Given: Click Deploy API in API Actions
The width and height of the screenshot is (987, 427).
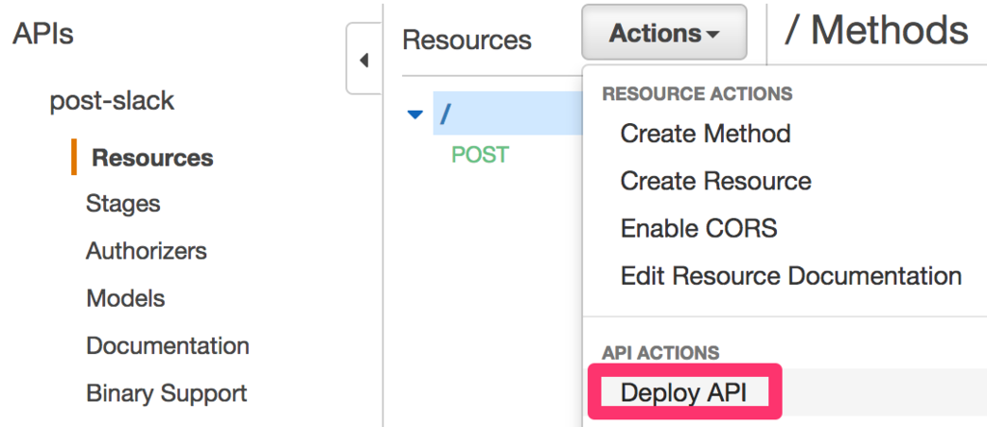Looking at the screenshot, I should [683, 391].
